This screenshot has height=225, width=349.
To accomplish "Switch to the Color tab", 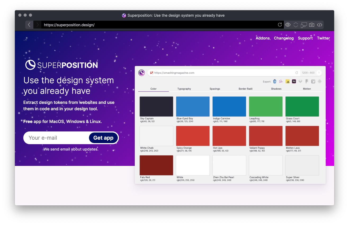I will coord(154,89).
